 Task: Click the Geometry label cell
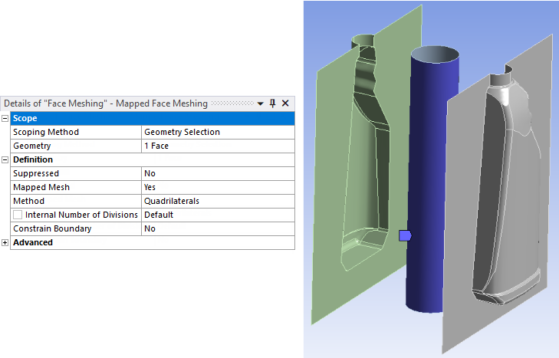pyautogui.click(x=76, y=146)
